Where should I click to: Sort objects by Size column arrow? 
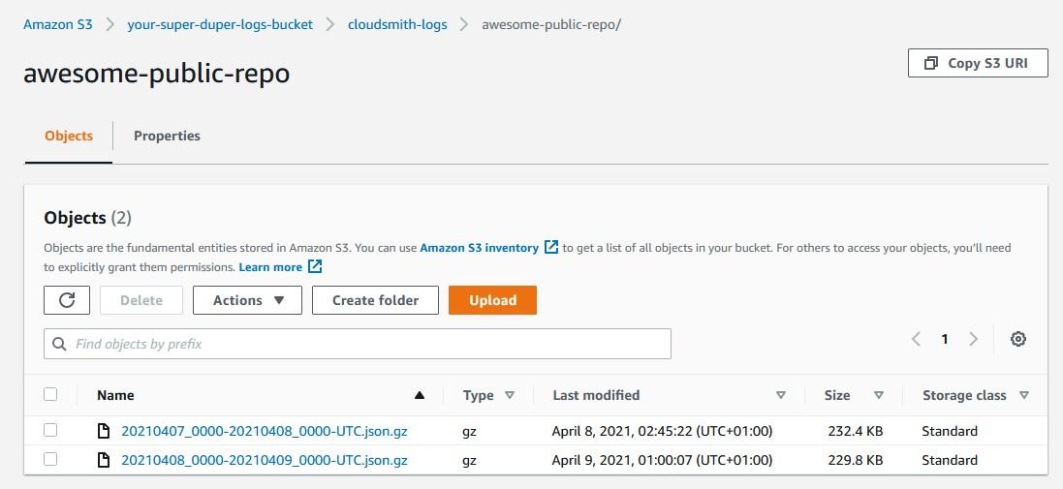point(879,395)
